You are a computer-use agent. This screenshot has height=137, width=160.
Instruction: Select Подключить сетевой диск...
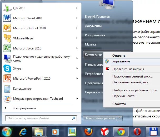[x=132, y=76]
